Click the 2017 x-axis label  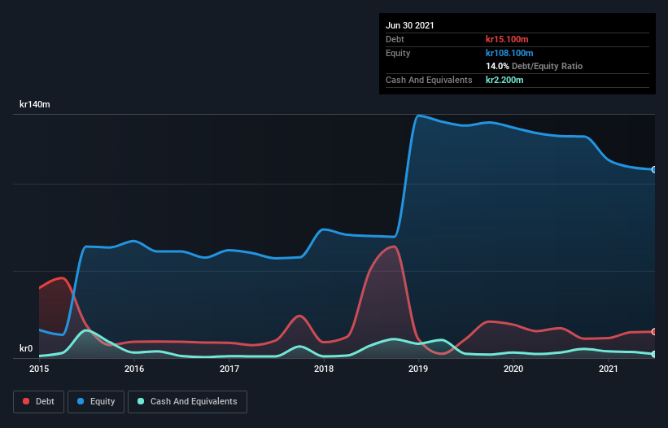point(229,369)
